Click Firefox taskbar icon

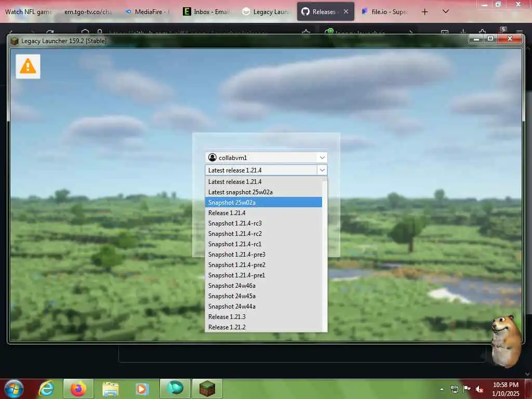click(78, 389)
